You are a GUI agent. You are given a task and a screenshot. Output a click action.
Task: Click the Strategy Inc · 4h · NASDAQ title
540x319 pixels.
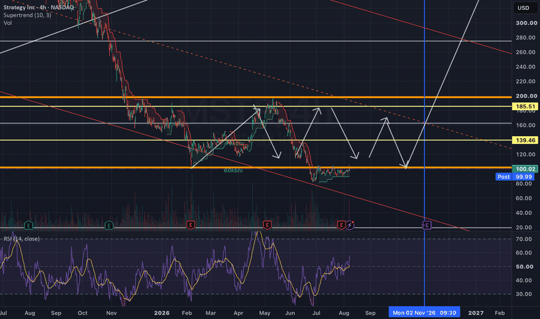39,7
